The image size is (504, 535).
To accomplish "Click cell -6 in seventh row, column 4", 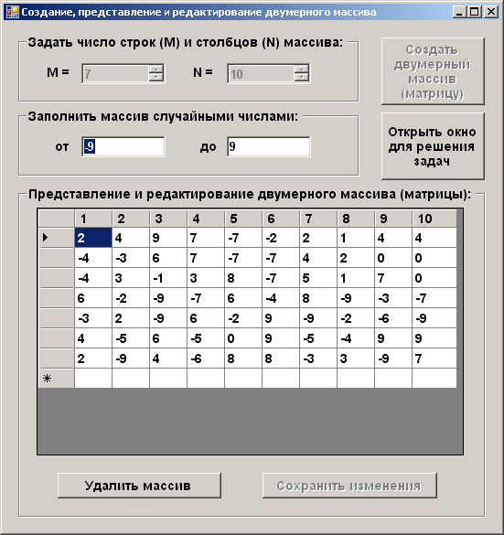I will pyautogui.click(x=206, y=358).
